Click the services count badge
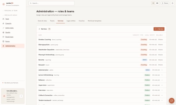This screenshot has width=176, height=105. (x=49, y=29)
